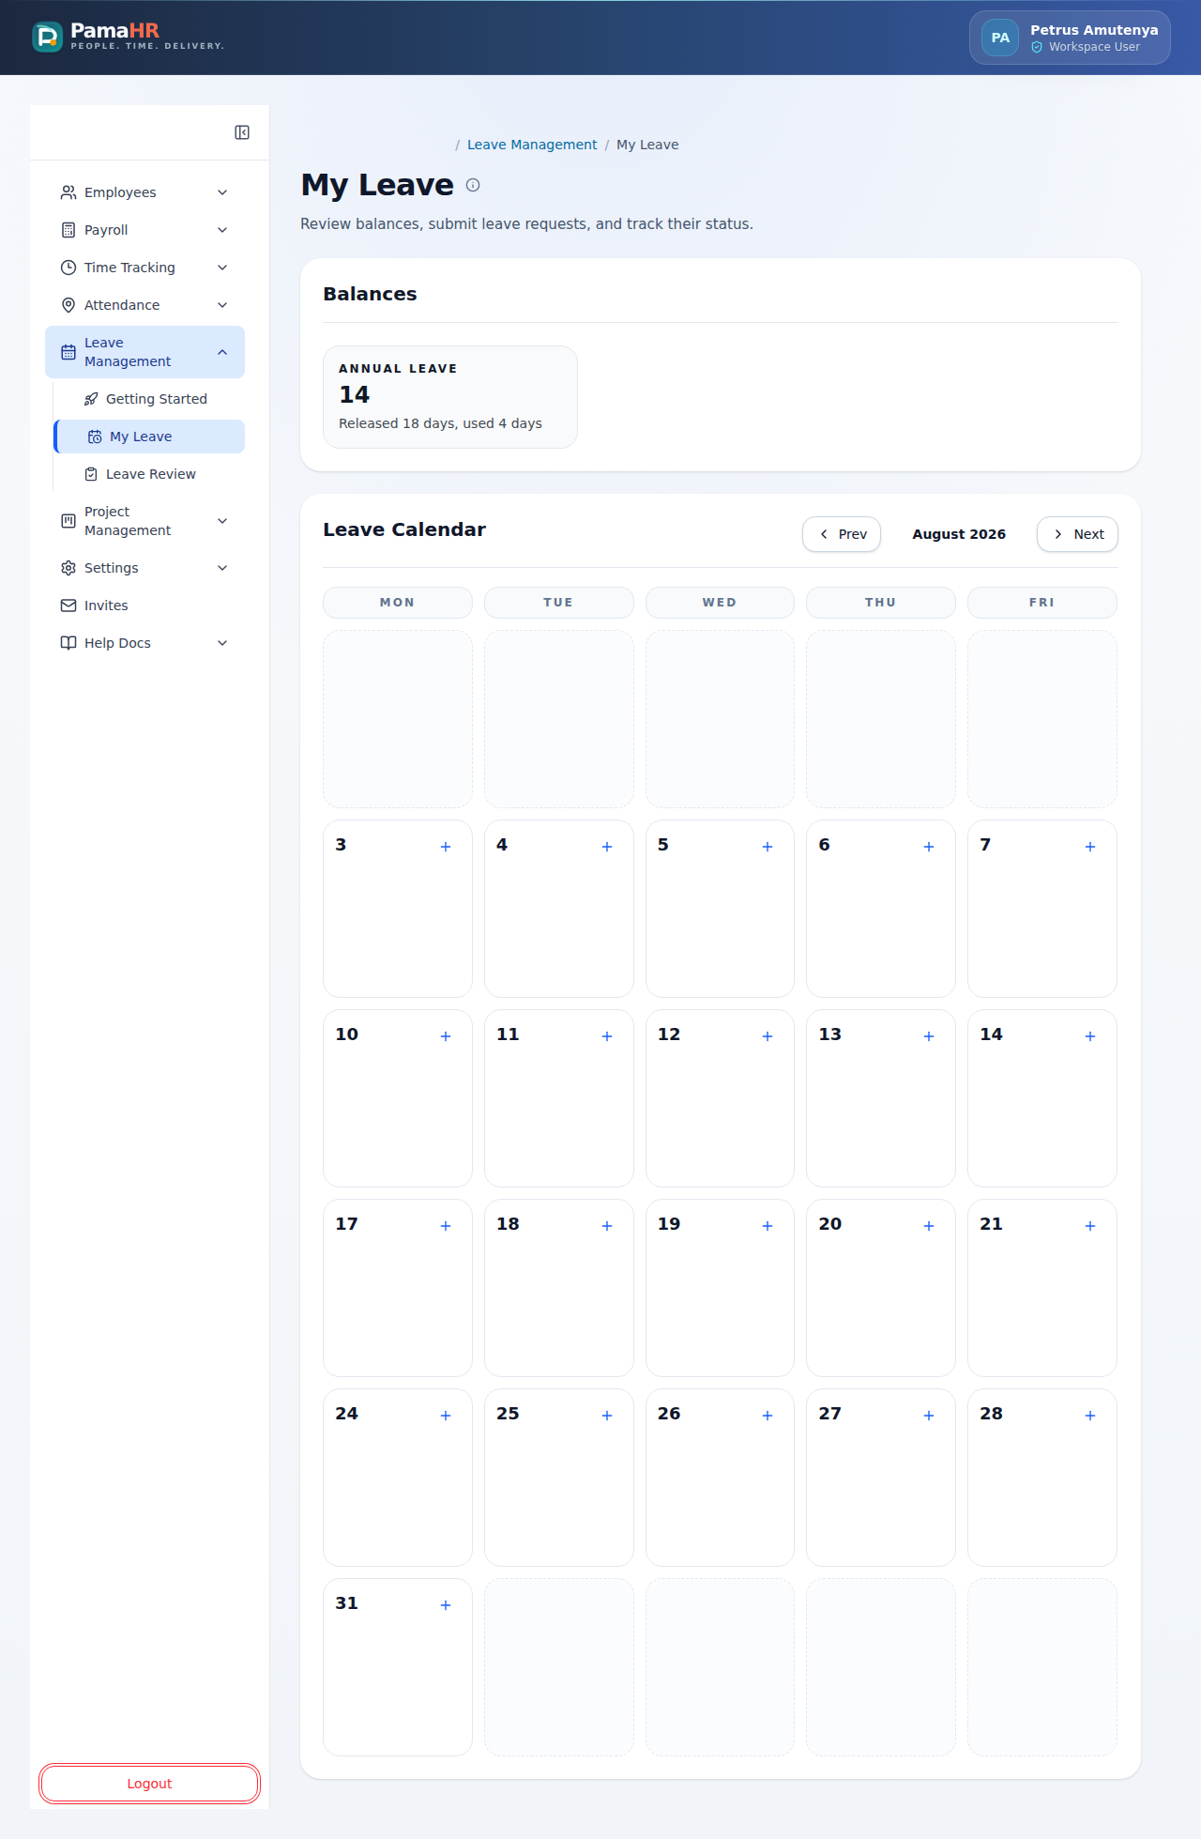This screenshot has width=1201, height=1839.
Task: Add leave on August 19 plus icon
Action: tap(768, 1226)
